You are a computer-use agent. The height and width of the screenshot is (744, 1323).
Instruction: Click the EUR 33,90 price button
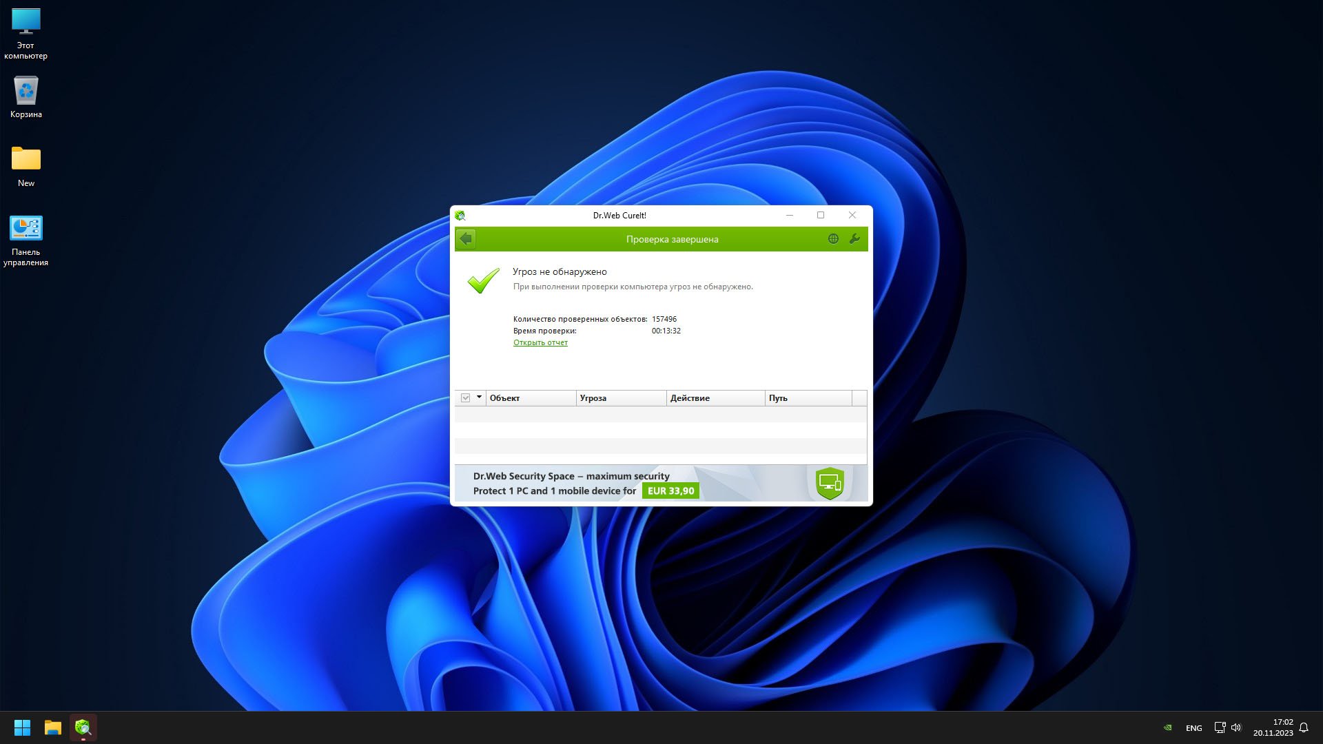pos(670,491)
